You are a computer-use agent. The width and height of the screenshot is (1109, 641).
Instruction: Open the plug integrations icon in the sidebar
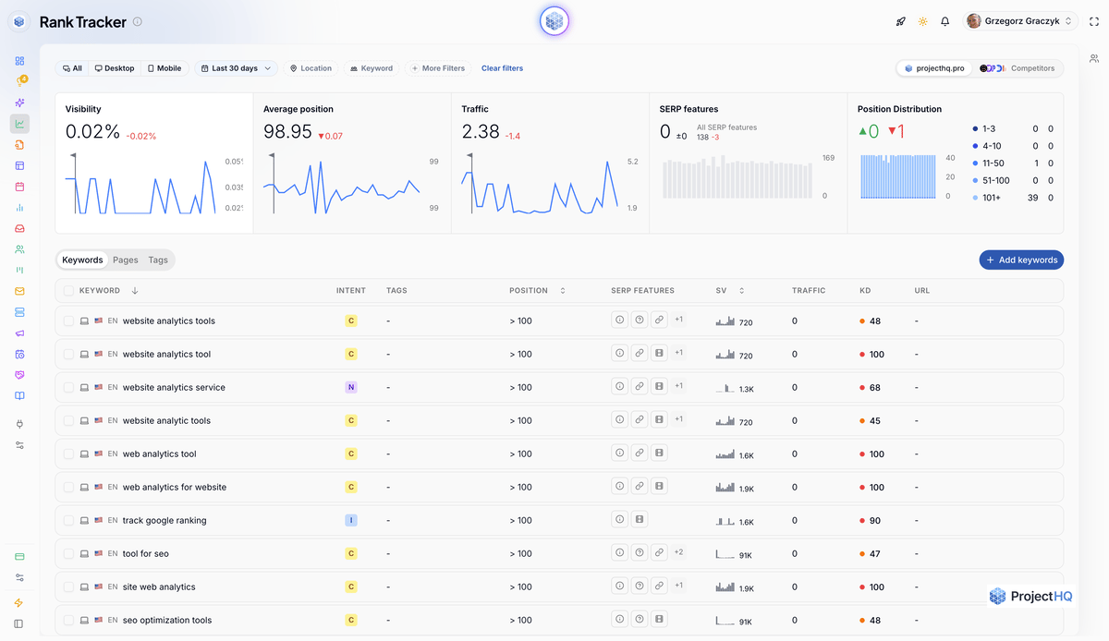pyautogui.click(x=19, y=424)
